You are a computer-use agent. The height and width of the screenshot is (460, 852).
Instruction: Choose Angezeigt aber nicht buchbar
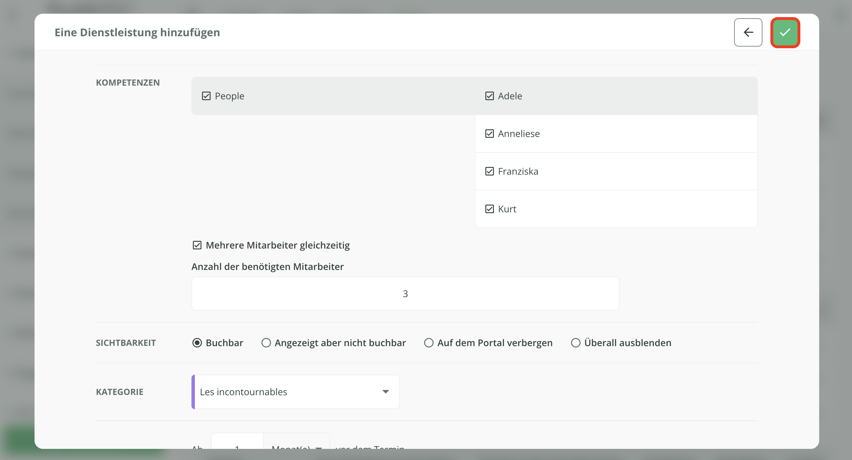click(x=266, y=343)
